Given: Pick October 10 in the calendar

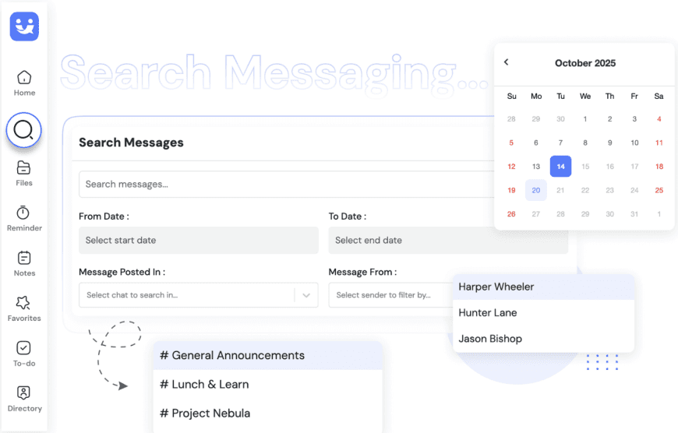Looking at the screenshot, I should click(634, 143).
